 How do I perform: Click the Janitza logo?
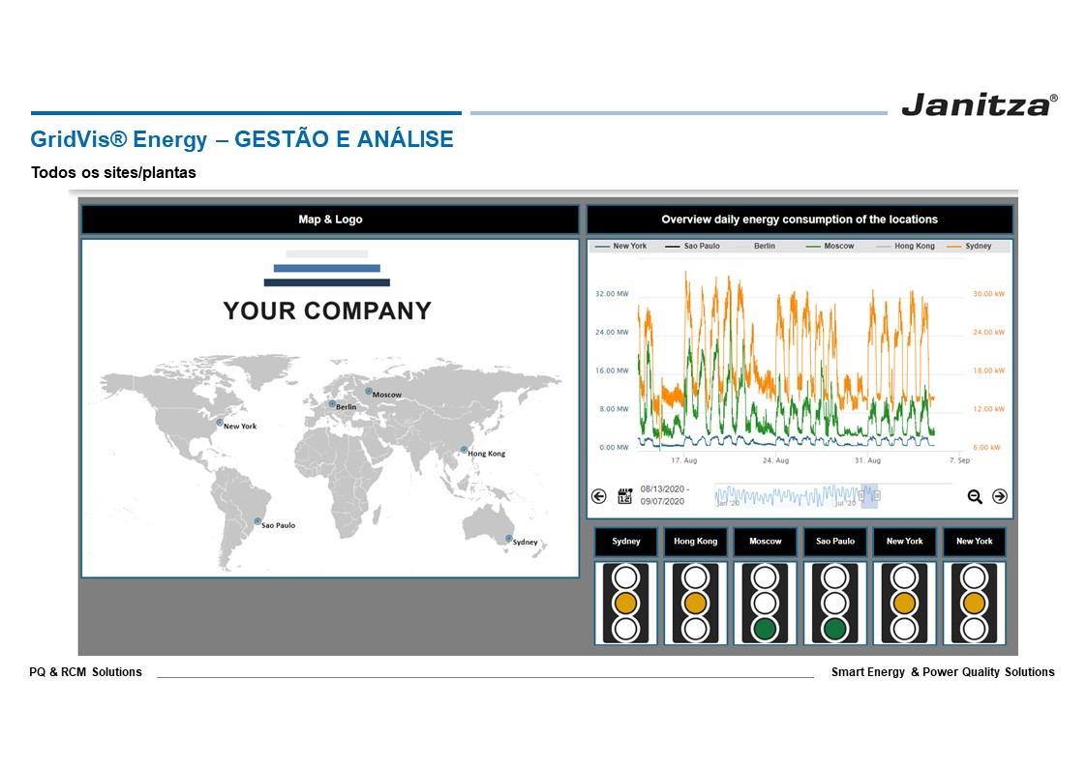point(980,104)
